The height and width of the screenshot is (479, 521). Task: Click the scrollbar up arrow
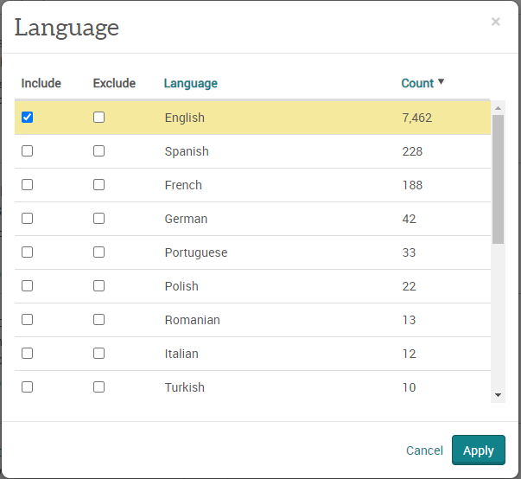[498, 108]
